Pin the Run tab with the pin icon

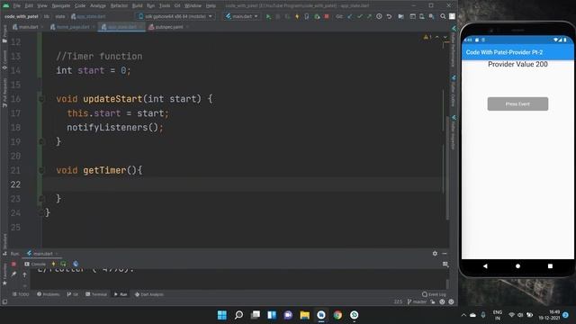coord(14,274)
